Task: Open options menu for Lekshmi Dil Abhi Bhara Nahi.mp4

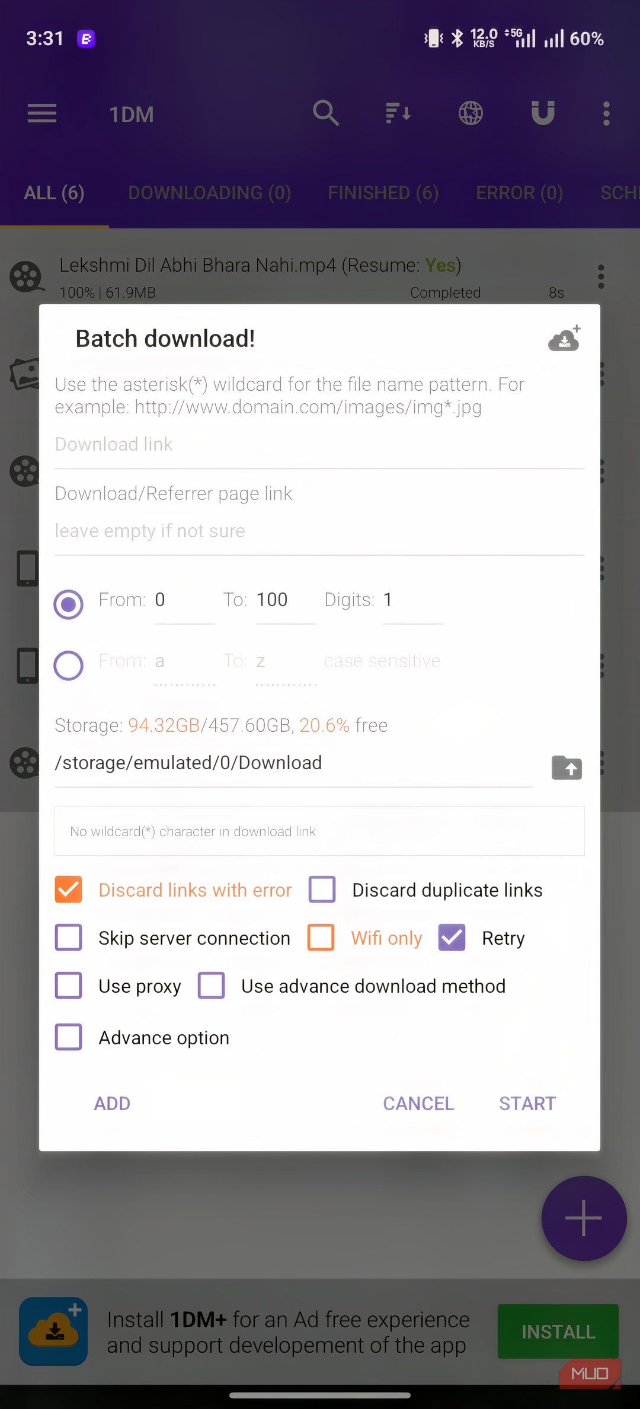Action: tap(601, 277)
